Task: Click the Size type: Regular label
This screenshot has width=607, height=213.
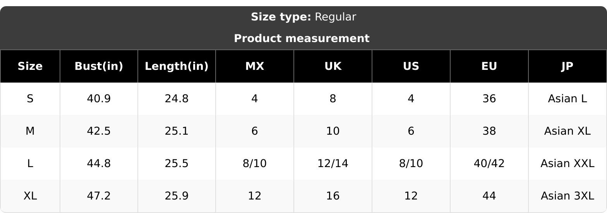Action: (303, 17)
